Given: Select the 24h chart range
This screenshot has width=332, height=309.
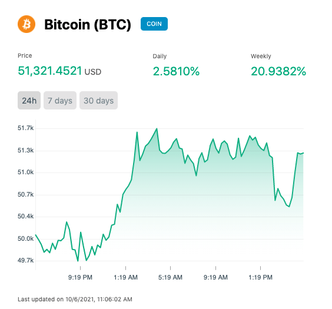Looking at the screenshot, I should 29,100.
